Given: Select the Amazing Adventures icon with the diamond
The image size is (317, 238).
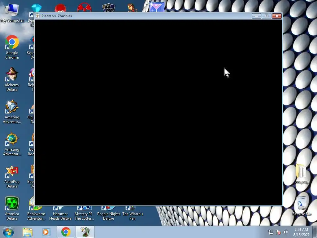Looking at the screenshot, I should click(12, 111).
